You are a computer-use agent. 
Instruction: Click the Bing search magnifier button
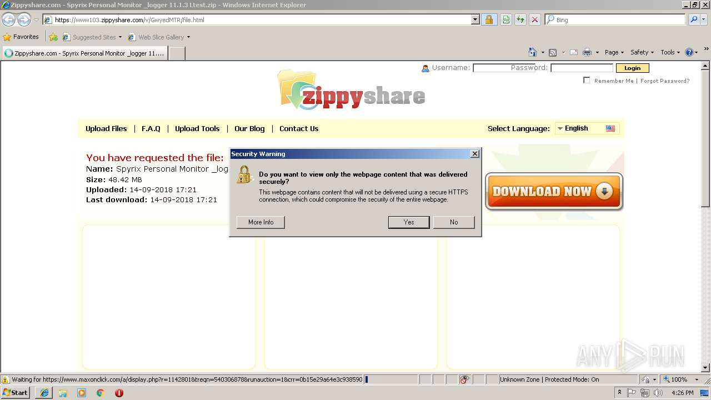(x=694, y=19)
